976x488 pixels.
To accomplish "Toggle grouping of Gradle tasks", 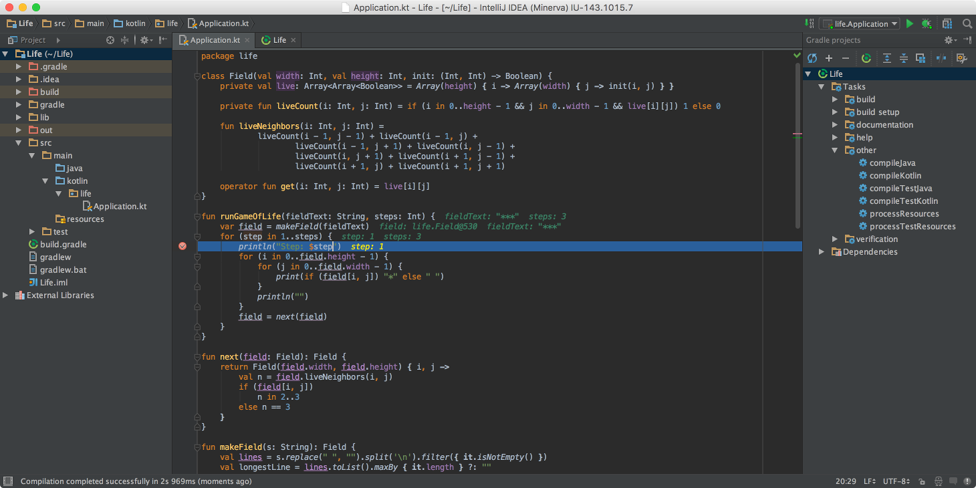I will coord(920,58).
